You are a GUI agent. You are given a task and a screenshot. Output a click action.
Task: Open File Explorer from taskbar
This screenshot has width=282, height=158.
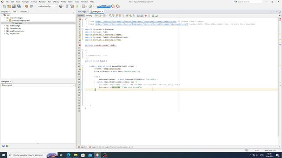point(76,155)
